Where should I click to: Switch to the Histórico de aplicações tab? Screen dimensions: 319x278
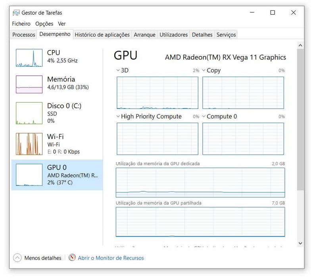(x=102, y=35)
